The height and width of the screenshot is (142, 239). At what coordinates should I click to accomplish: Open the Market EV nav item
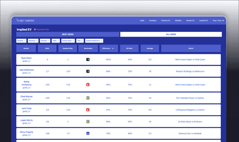pos(190,21)
